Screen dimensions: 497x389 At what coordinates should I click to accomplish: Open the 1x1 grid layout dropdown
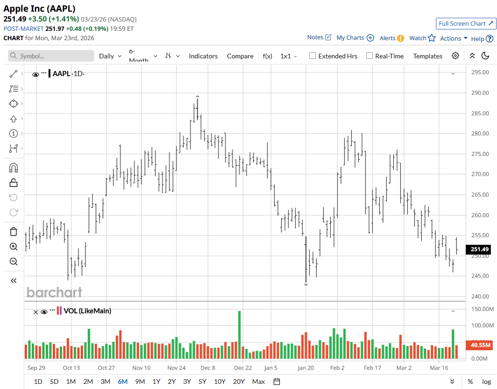pyautogui.click(x=288, y=56)
